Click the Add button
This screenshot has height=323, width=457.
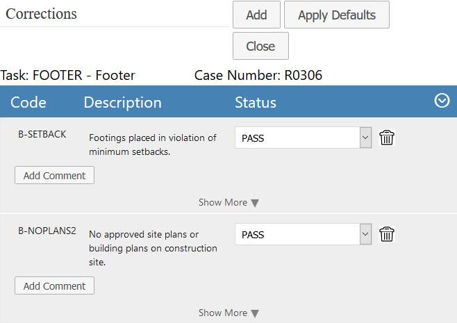click(x=256, y=15)
